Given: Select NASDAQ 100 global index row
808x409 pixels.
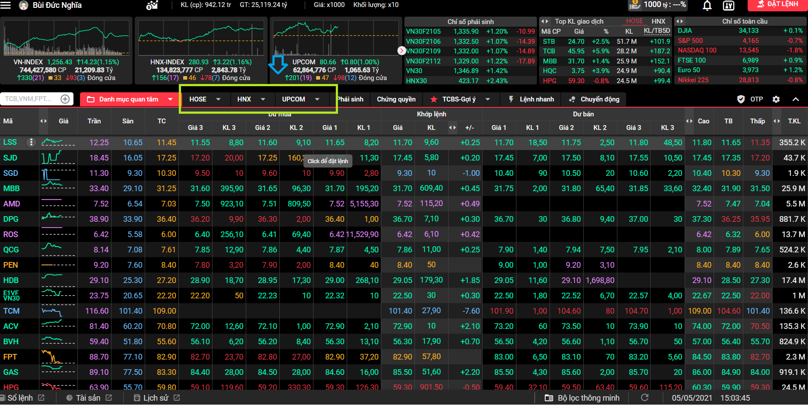Looking at the screenshot, I should (x=741, y=50).
